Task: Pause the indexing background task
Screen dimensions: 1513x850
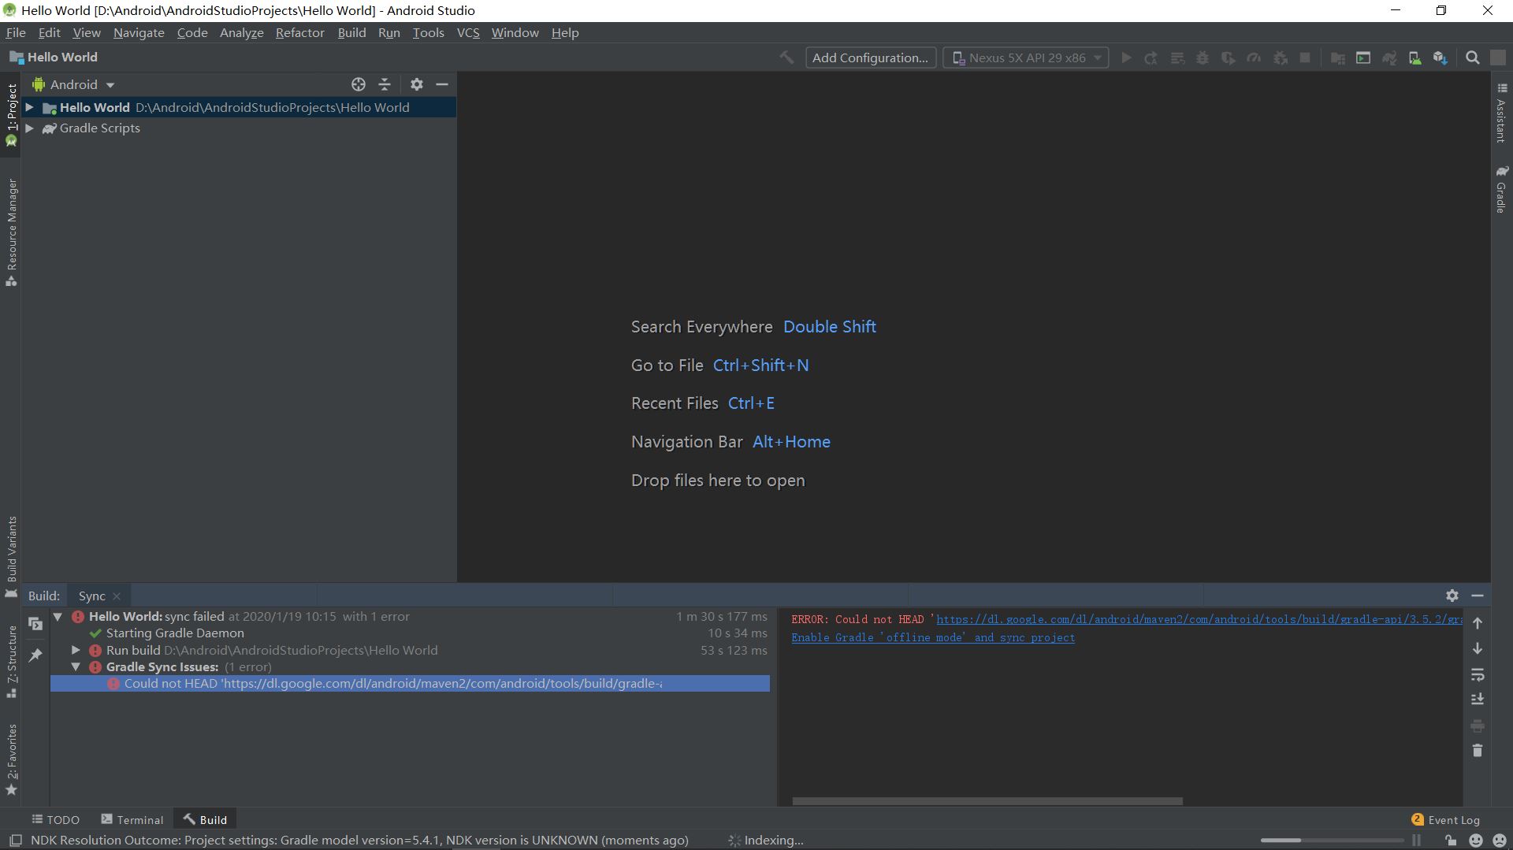Action: (1417, 841)
